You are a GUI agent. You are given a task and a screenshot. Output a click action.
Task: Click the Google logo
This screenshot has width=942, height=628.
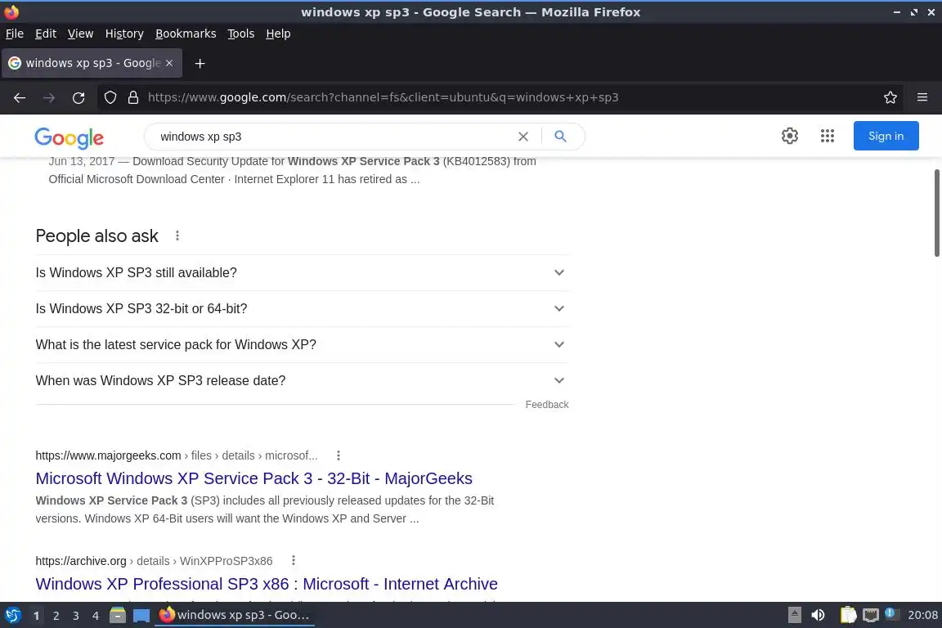point(69,137)
